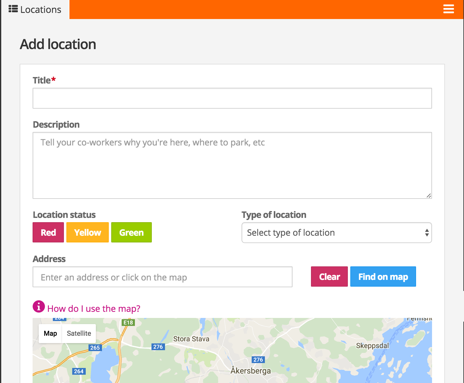Click the E18 highway marker on map
The height and width of the screenshot is (383, 464).
pos(128,323)
